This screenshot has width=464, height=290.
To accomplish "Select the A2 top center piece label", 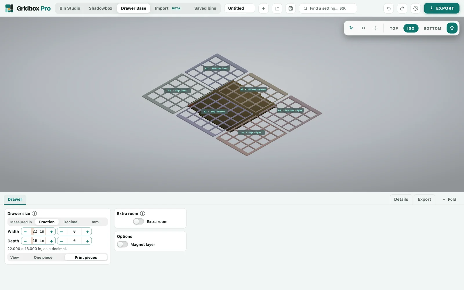I will 214,111.
